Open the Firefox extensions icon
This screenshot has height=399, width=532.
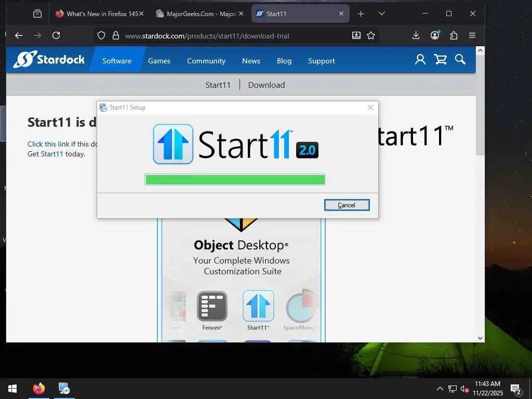pos(454,35)
